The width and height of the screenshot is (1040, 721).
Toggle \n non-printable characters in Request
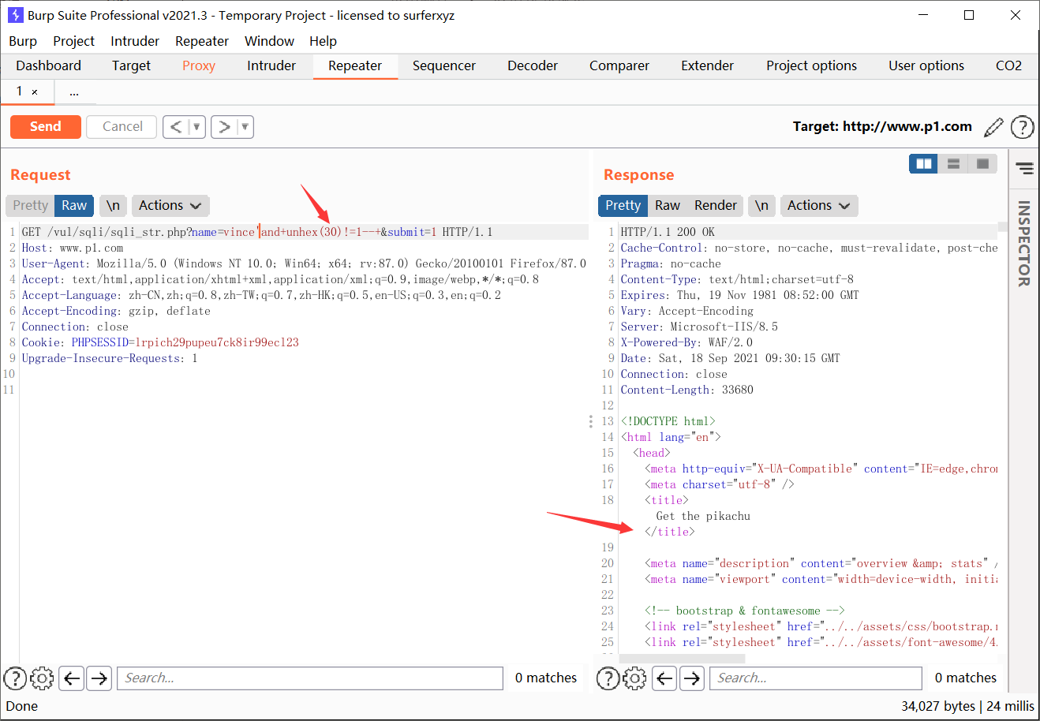(x=113, y=205)
